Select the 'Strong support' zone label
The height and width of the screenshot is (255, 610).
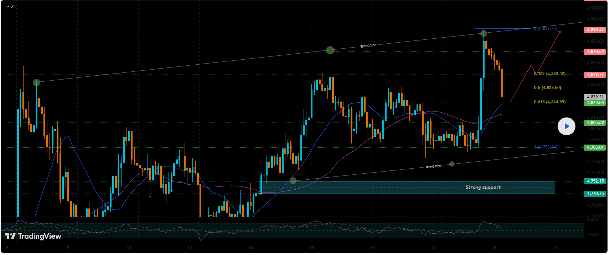pyautogui.click(x=483, y=187)
